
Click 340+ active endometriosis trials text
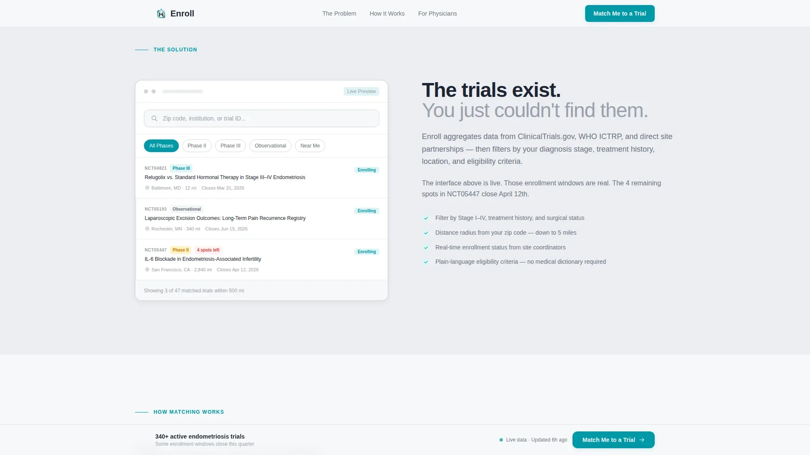coord(200,436)
